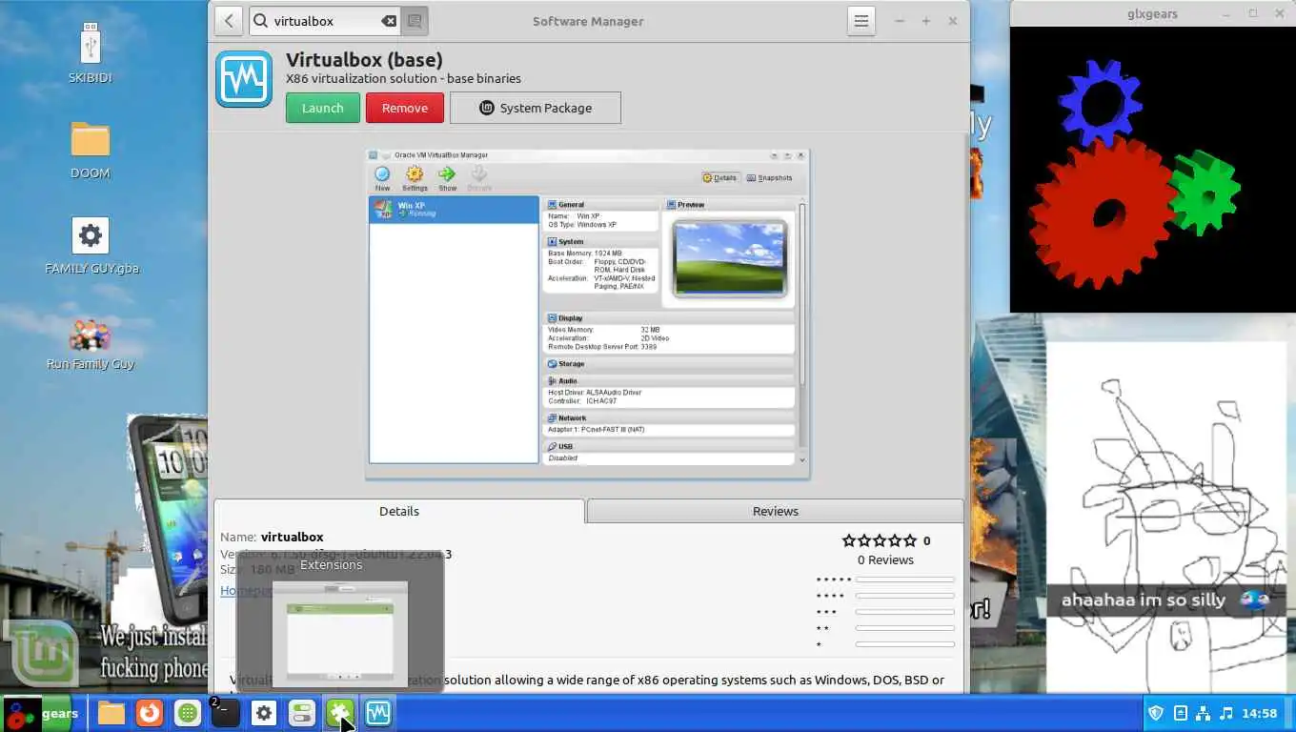Open the Files folder icon in the panel

point(111,713)
